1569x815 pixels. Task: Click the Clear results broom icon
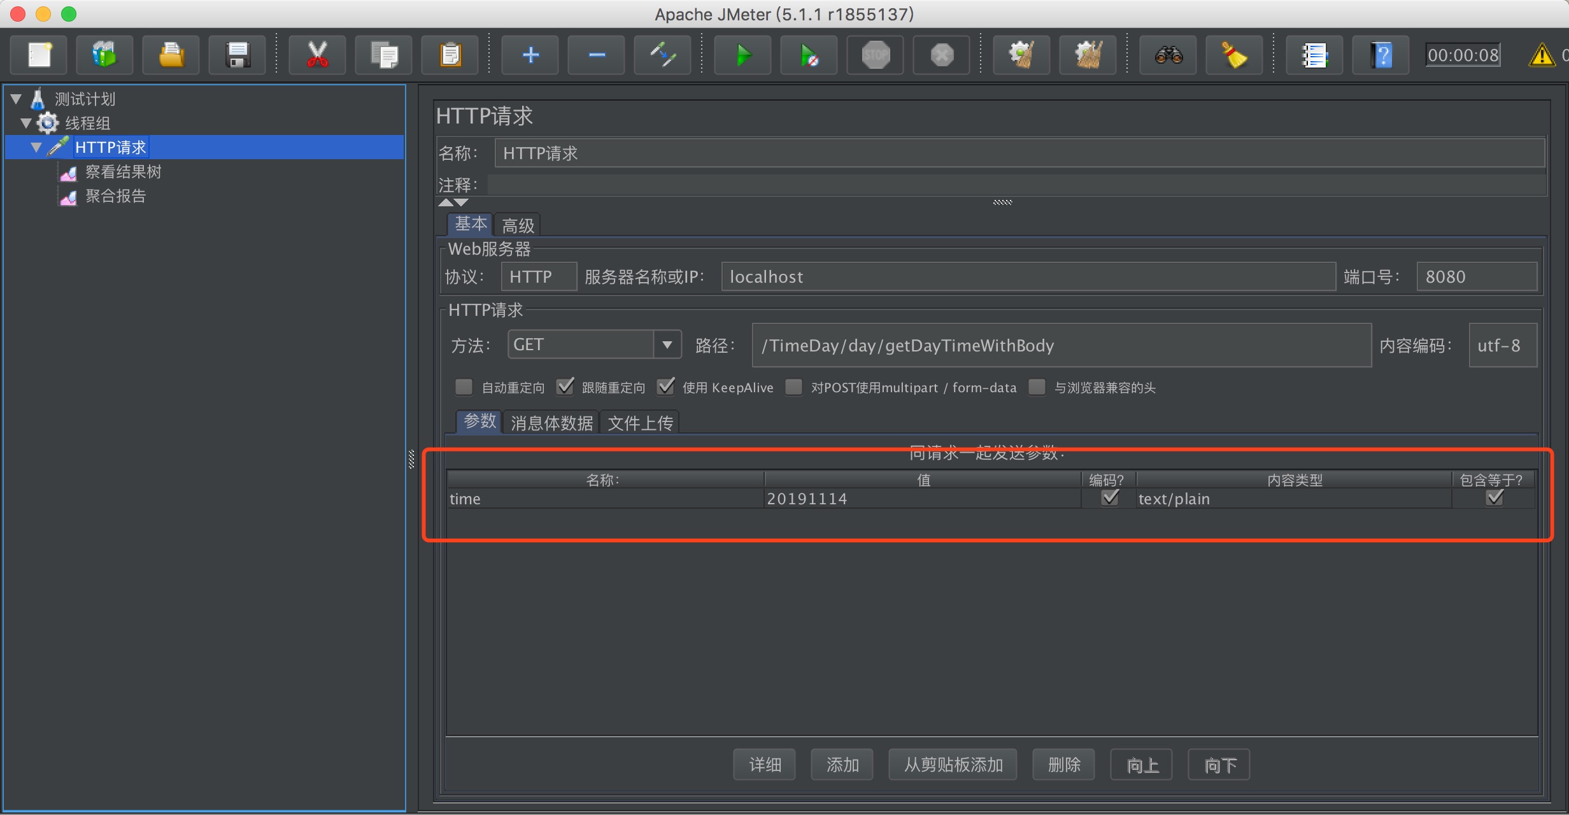1021,55
